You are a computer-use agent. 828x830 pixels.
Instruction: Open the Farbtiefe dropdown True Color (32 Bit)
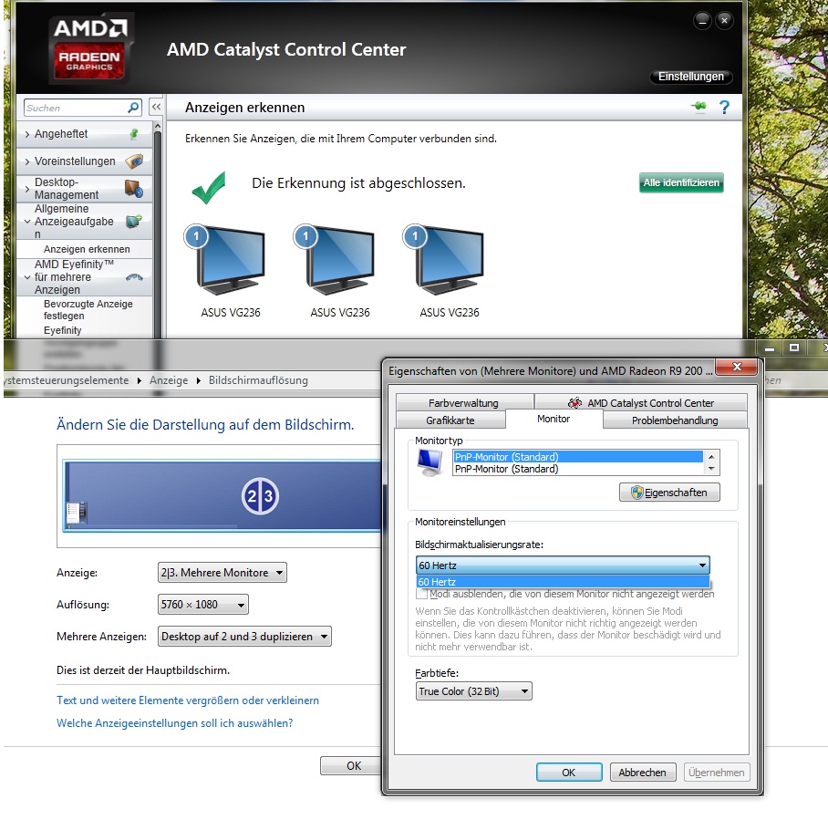[x=473, y=691]
